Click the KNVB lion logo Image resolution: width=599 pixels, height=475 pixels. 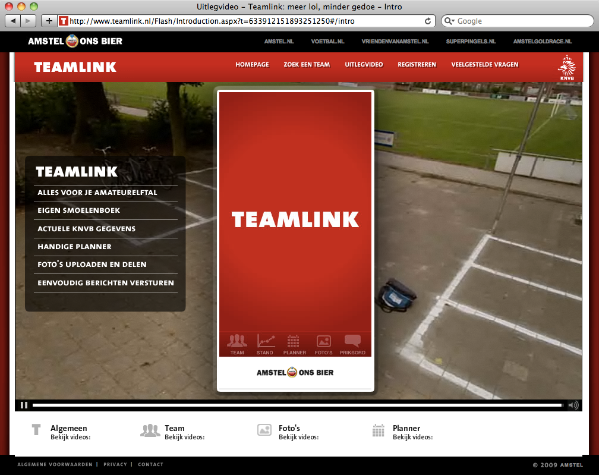(567, 68)
